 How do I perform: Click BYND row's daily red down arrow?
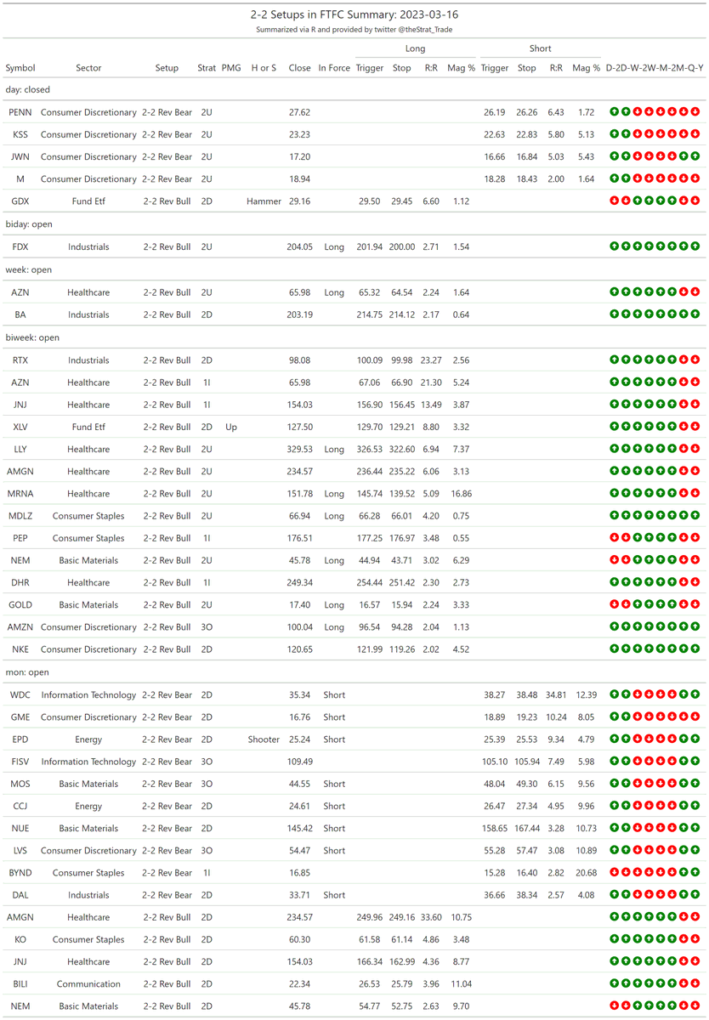(614, 873)
